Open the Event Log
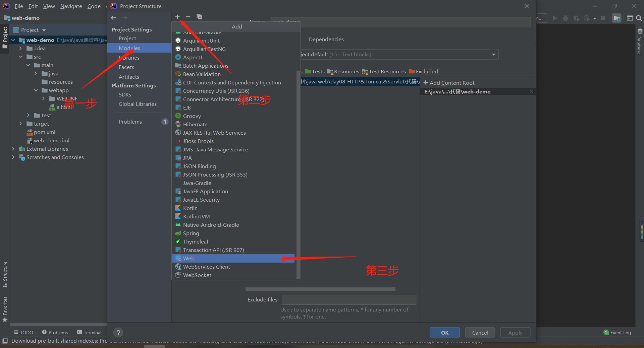 pyautogui.click(x=617, y=333)
